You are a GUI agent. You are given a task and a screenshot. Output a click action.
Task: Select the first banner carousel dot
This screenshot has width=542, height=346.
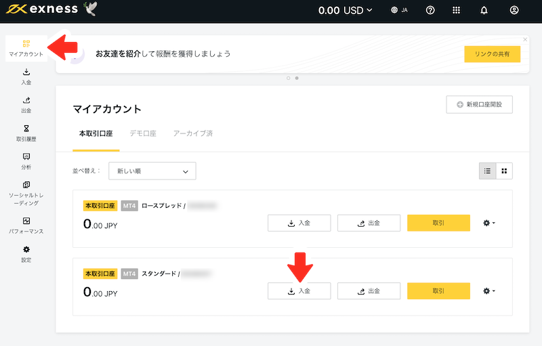click(289, 79)
